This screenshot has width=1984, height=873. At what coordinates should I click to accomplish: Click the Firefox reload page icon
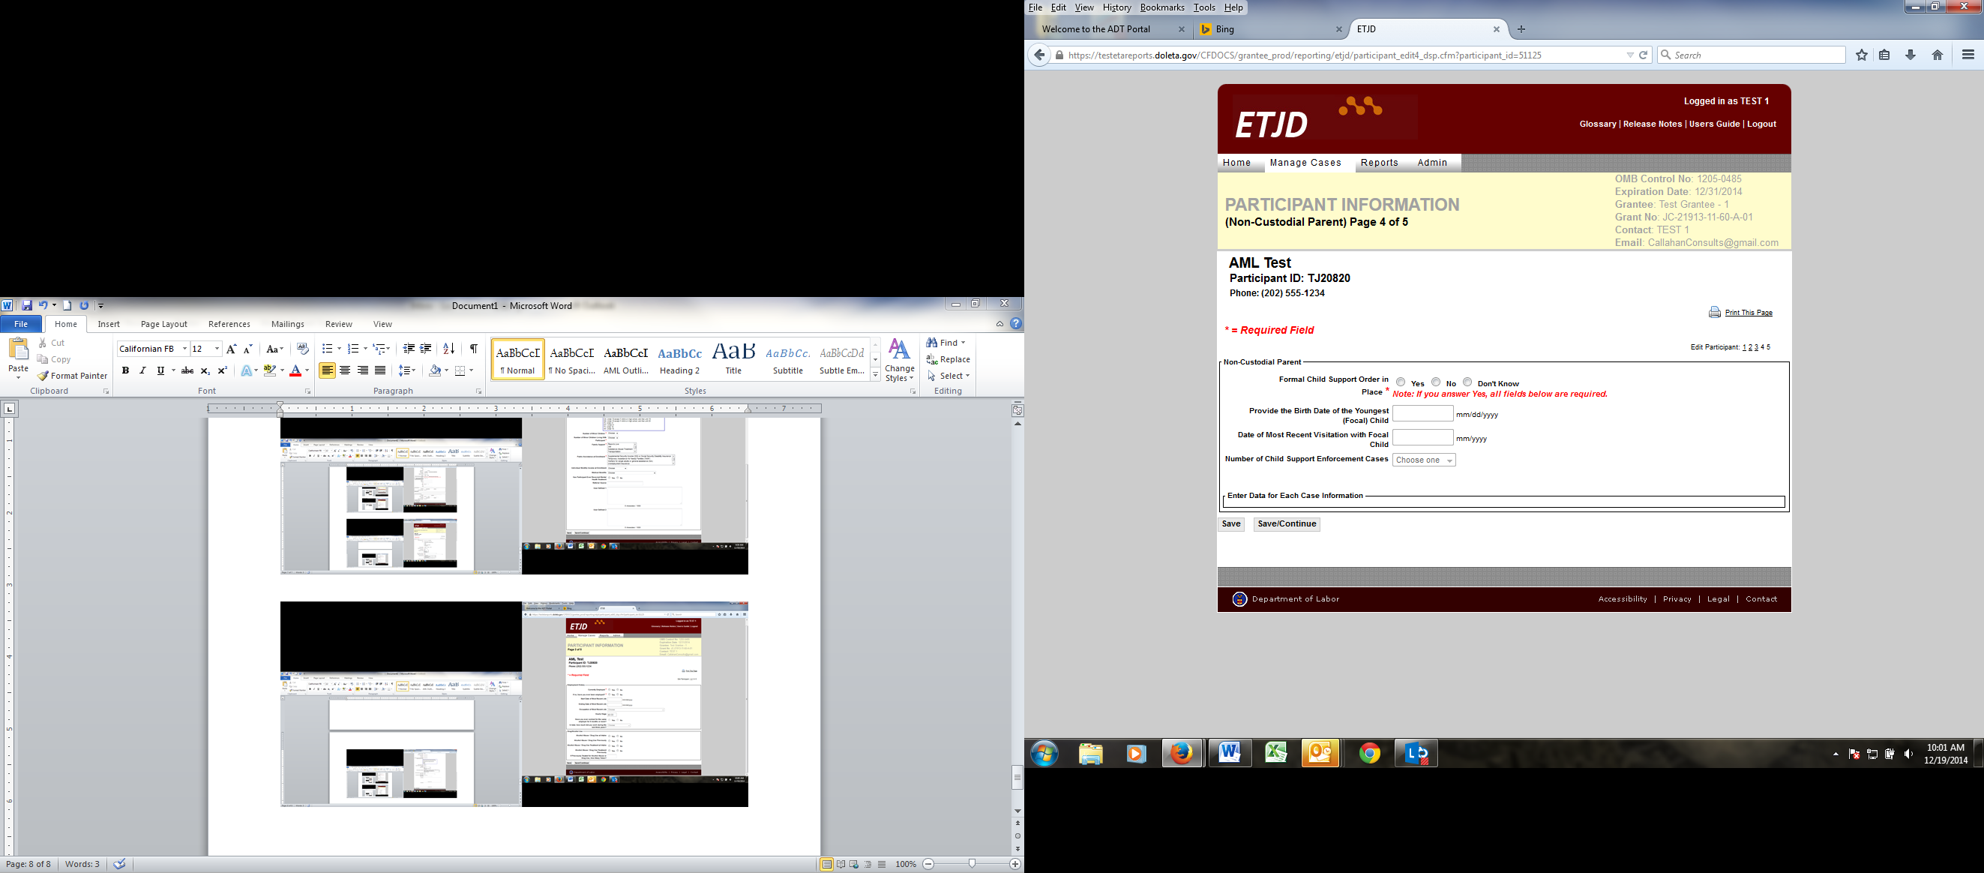tap(1643, 55)
